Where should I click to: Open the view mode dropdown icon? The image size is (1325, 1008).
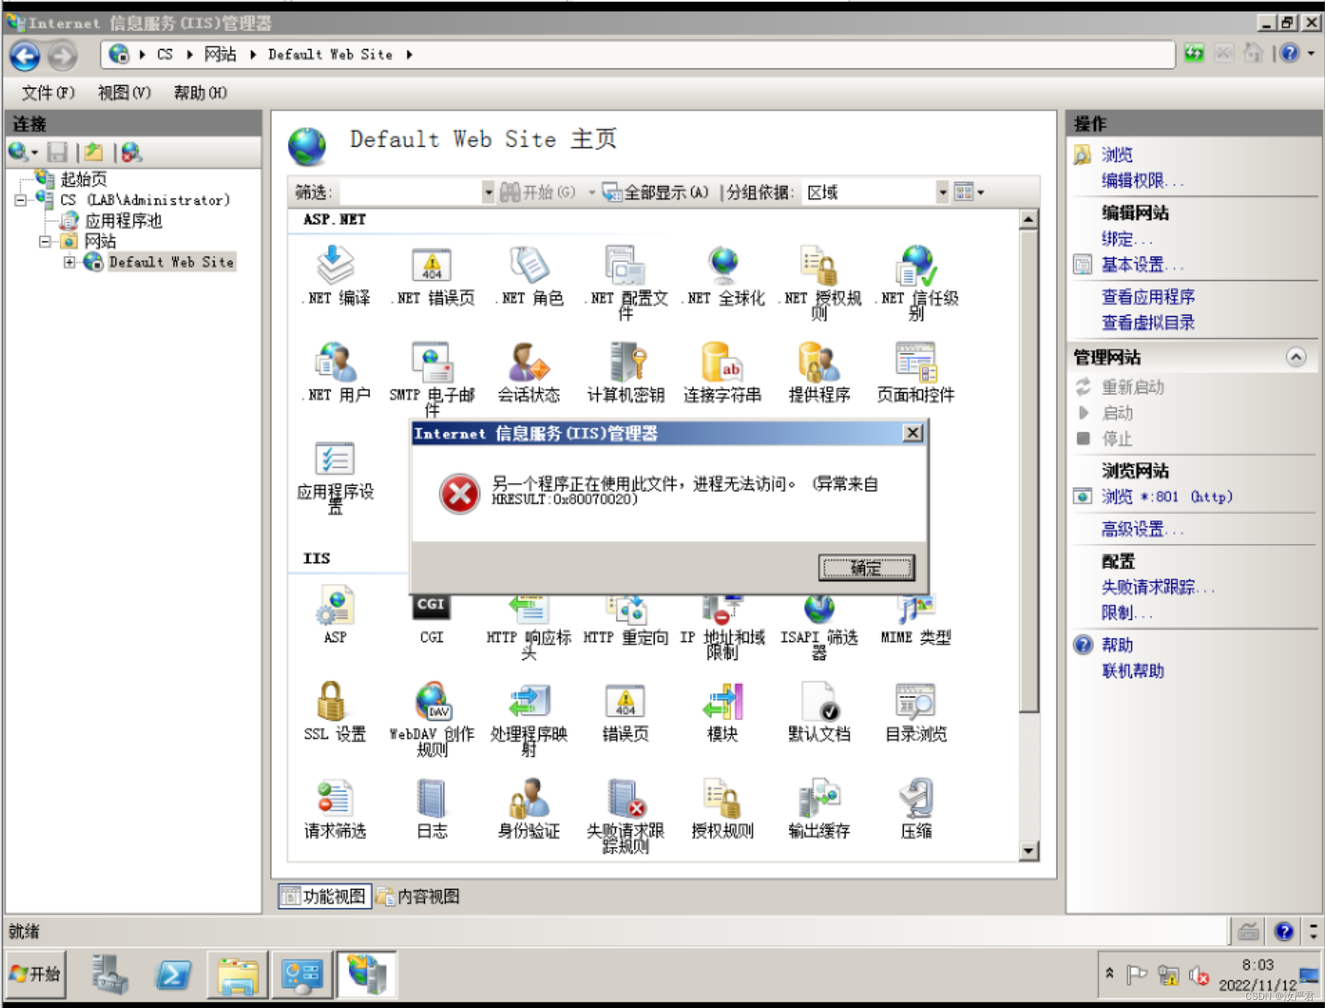(969, 192)
